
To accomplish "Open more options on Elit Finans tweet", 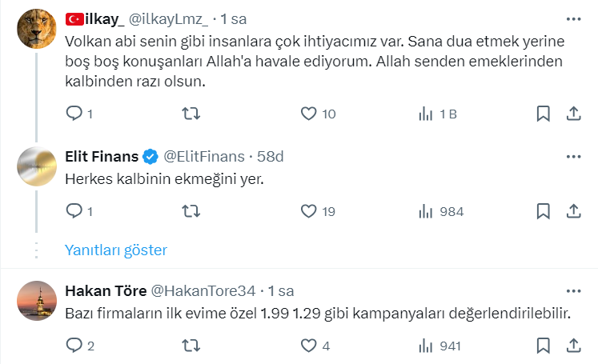I will [573, 154].
